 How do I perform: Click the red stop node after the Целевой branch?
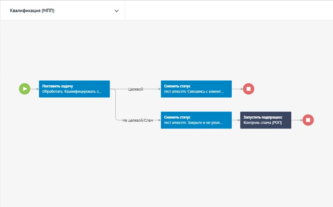(249, 89)
